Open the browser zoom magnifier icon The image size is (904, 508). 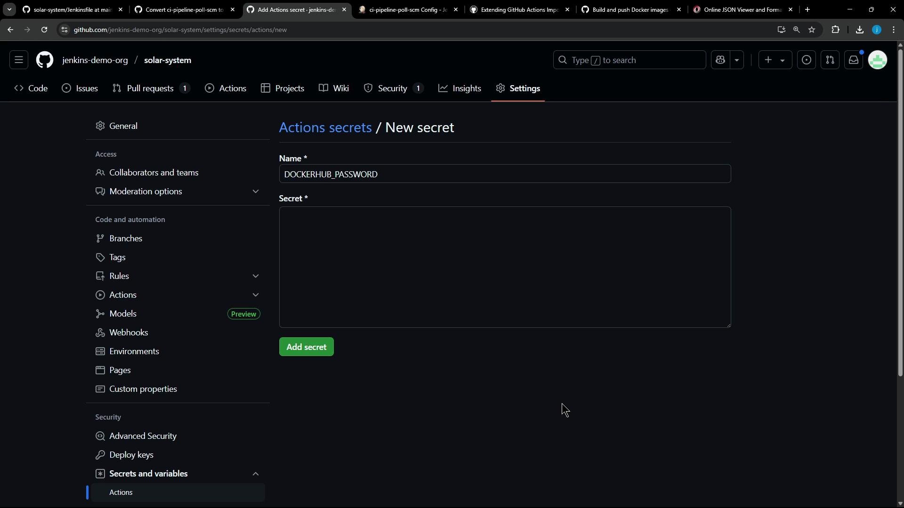796,30
